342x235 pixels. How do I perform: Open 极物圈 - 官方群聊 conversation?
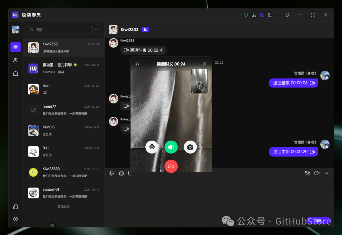(64, 68)
